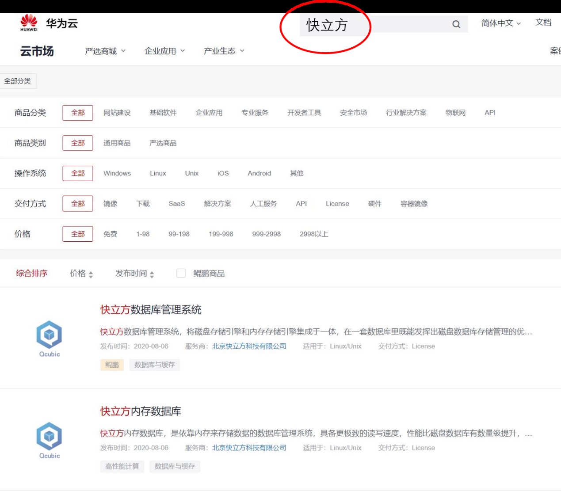Filter delivery method by 镜像
Viewport: 561px width, 491px height.
[111, 204]
